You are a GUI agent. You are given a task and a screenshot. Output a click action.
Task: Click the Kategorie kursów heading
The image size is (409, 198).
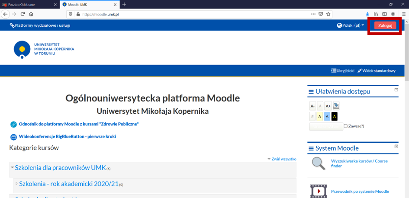tap(34, 148)
